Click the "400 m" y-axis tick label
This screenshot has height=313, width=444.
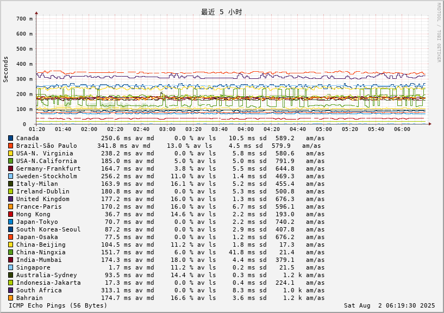coord(24,64)
